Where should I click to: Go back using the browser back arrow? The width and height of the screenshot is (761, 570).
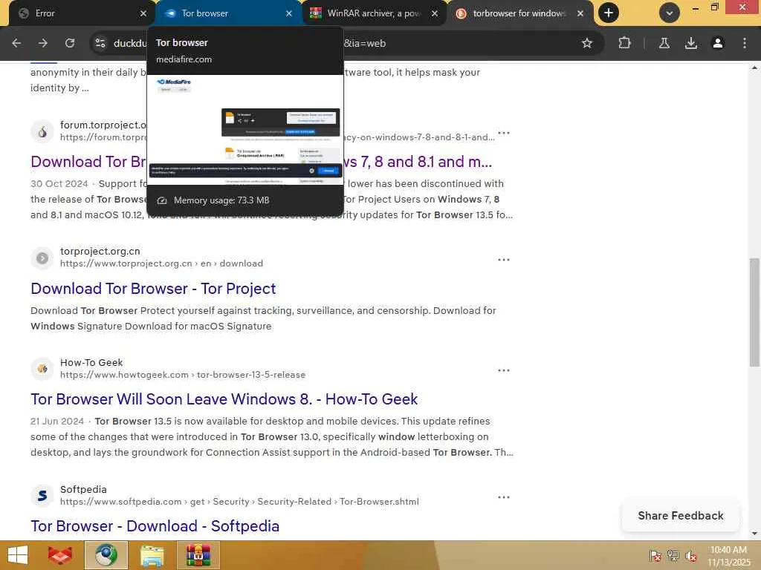click(16, 43)
